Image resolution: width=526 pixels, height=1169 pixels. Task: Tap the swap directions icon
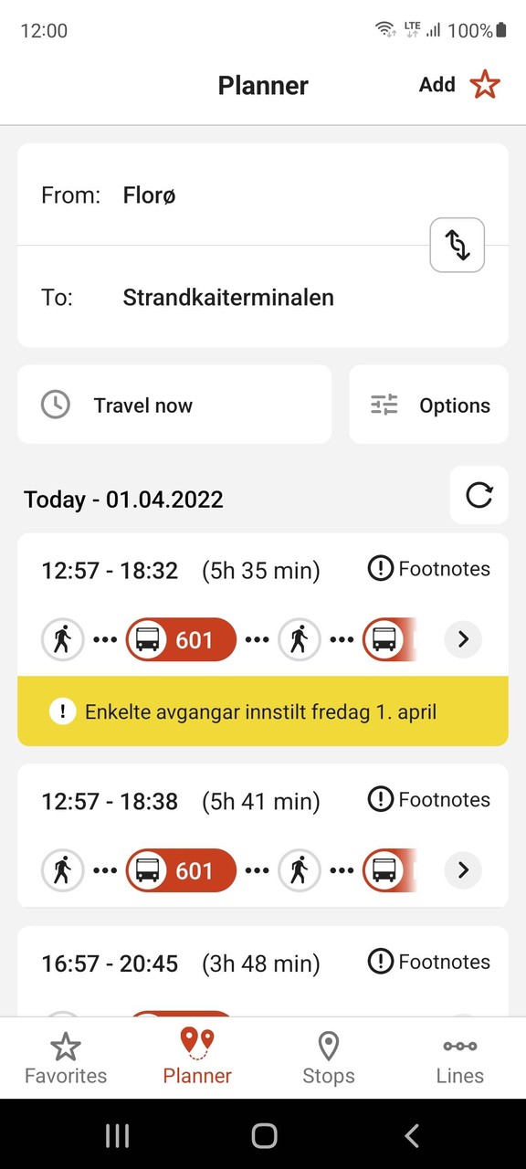point(457,245)
